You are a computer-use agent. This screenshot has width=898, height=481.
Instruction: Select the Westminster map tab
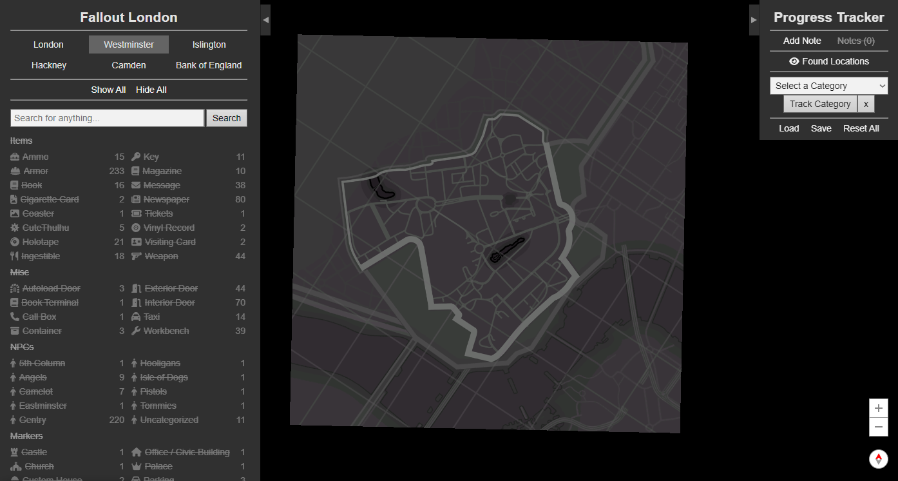[129, 44]
